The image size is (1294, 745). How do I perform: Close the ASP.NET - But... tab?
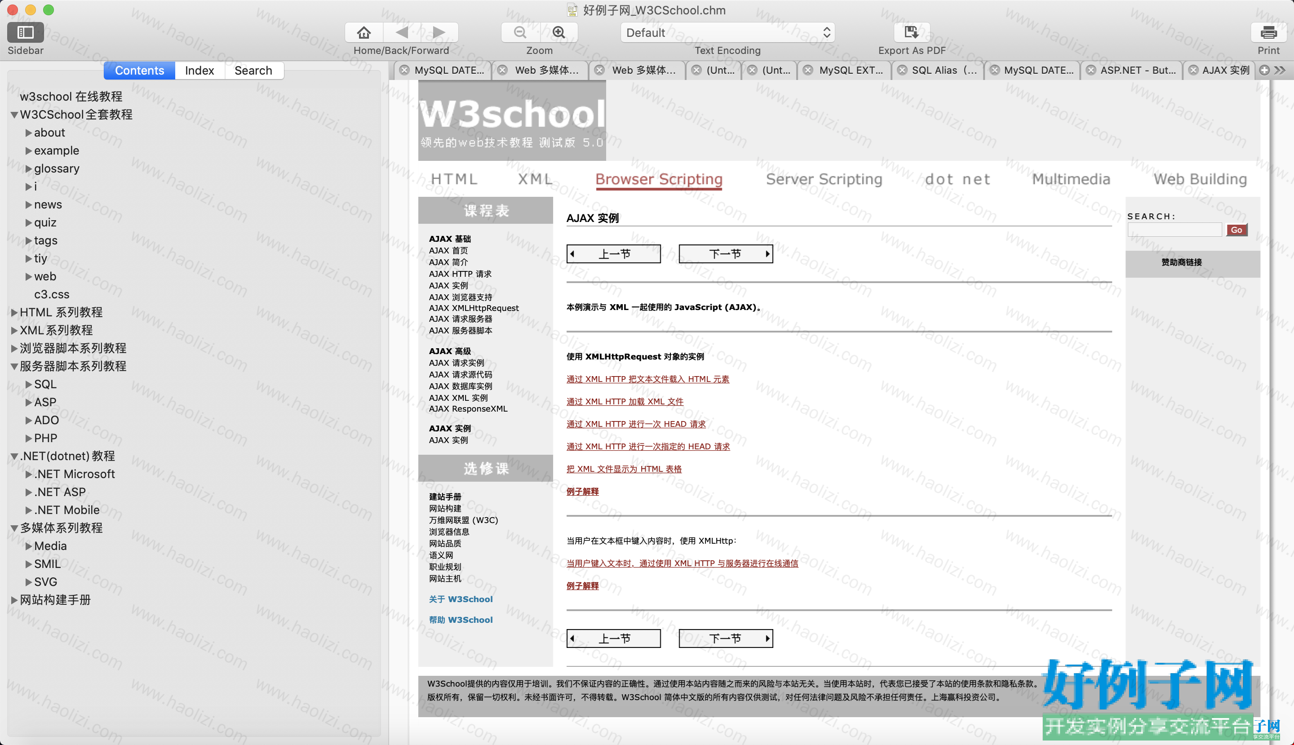(1091, 70)
